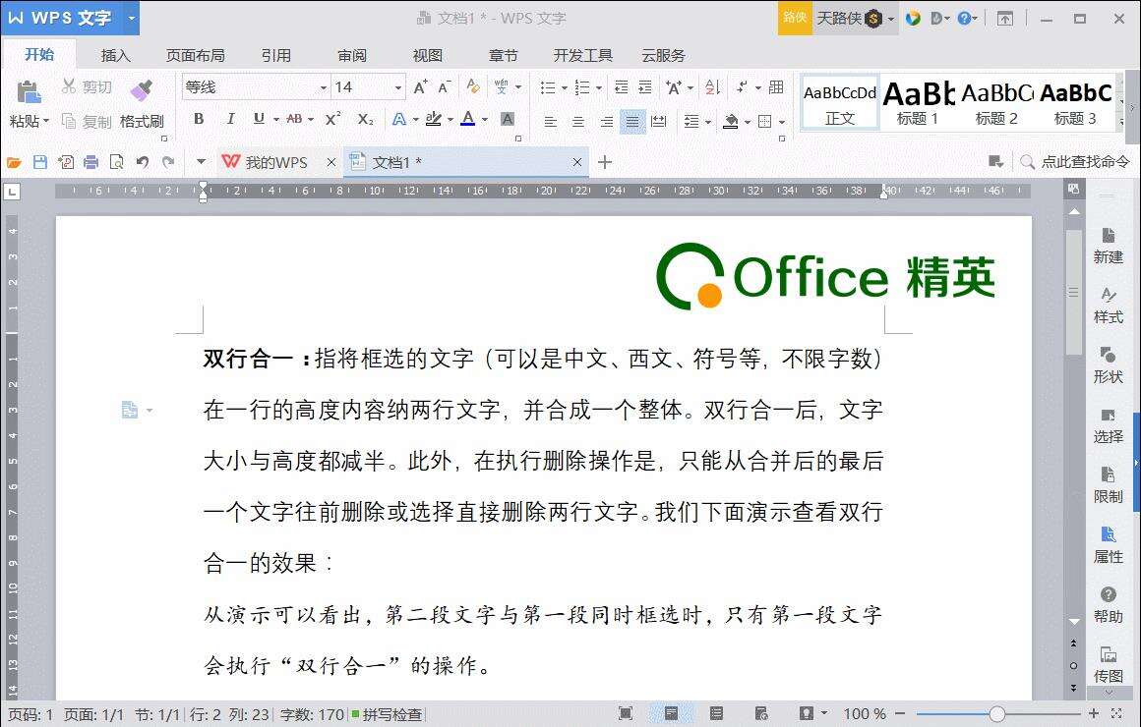
Task: Click the Format Painter brush icon
Action: (142, 89)
